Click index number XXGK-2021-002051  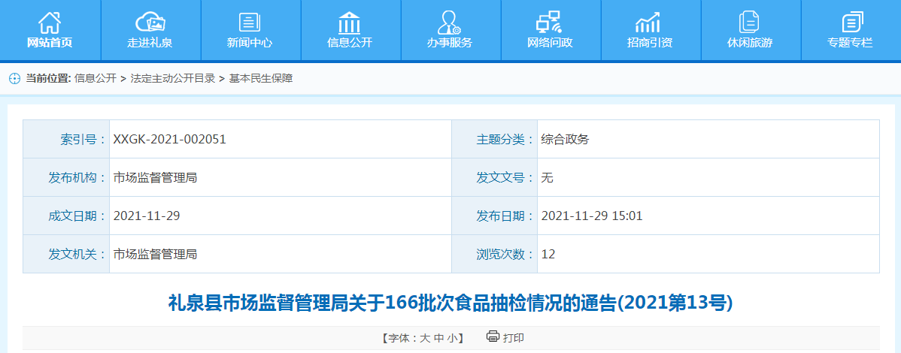tap(169, 139)
